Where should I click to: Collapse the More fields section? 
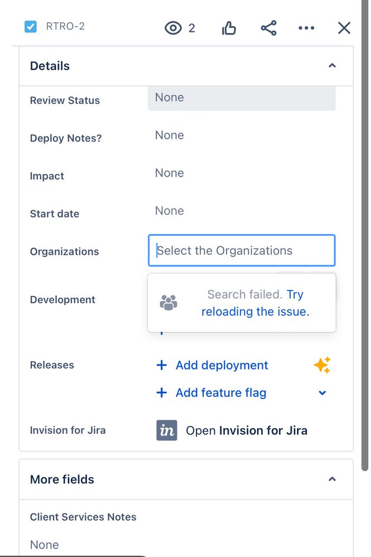coord(332,479)
